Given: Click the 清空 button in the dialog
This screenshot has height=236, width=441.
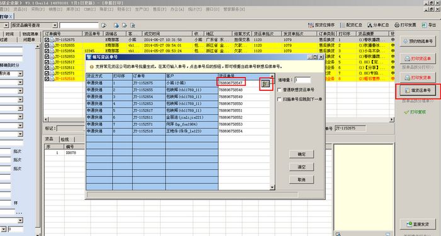Looking at the screenshot, I should coord(302,167).
